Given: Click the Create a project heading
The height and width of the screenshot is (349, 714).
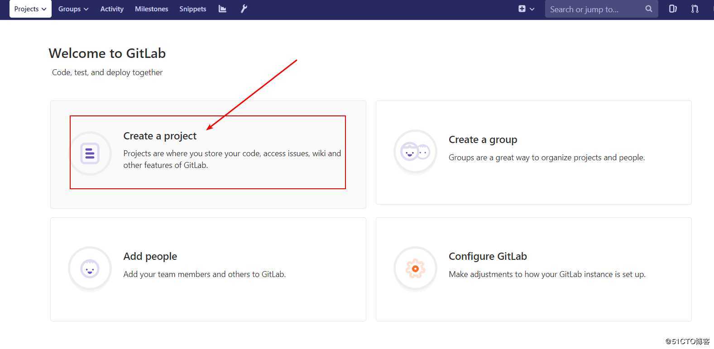Looking at the screenshot, I should 160,136.
